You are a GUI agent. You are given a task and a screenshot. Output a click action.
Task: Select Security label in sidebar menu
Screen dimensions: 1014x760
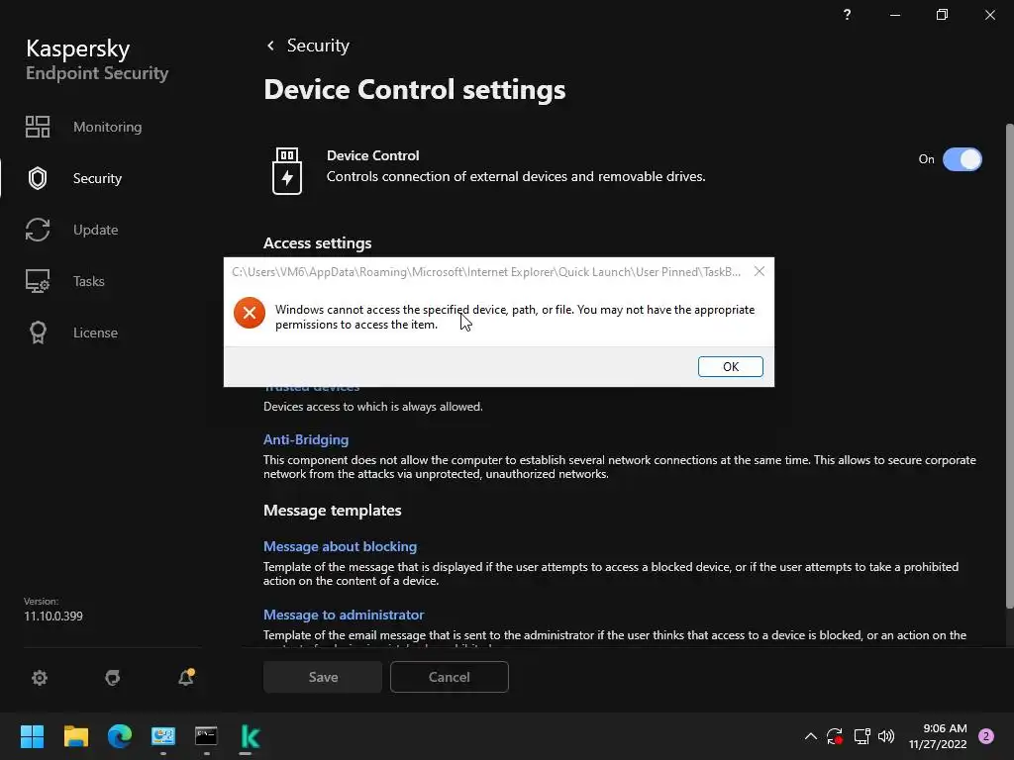click(97, 178)
